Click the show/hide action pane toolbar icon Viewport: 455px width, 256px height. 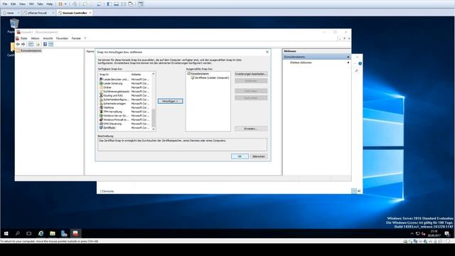coord(51,44)
